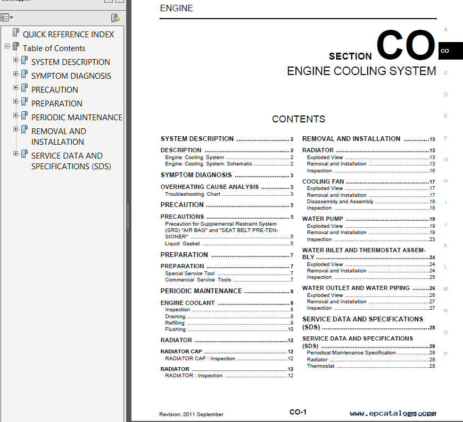Open Liquid Gasket contents entry

(229, 244)
